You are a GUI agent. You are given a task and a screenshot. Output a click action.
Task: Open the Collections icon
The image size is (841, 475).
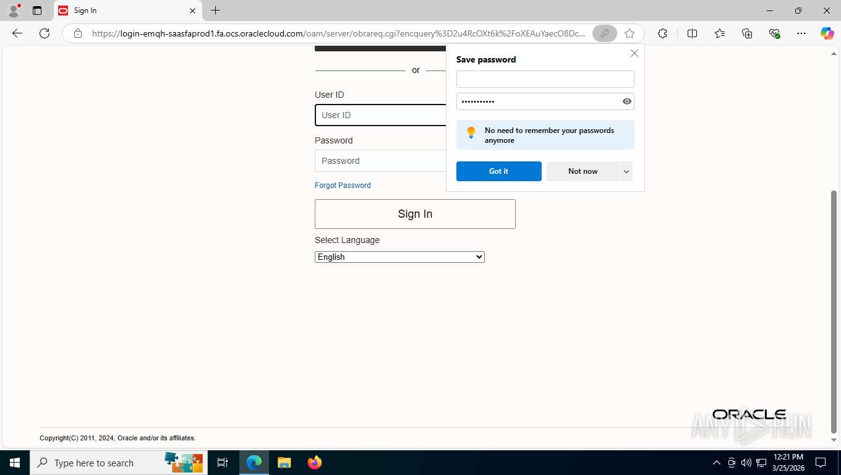747,33
